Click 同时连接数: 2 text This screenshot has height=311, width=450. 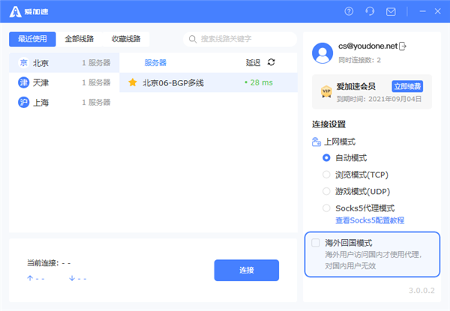click(x=359, y=60)
